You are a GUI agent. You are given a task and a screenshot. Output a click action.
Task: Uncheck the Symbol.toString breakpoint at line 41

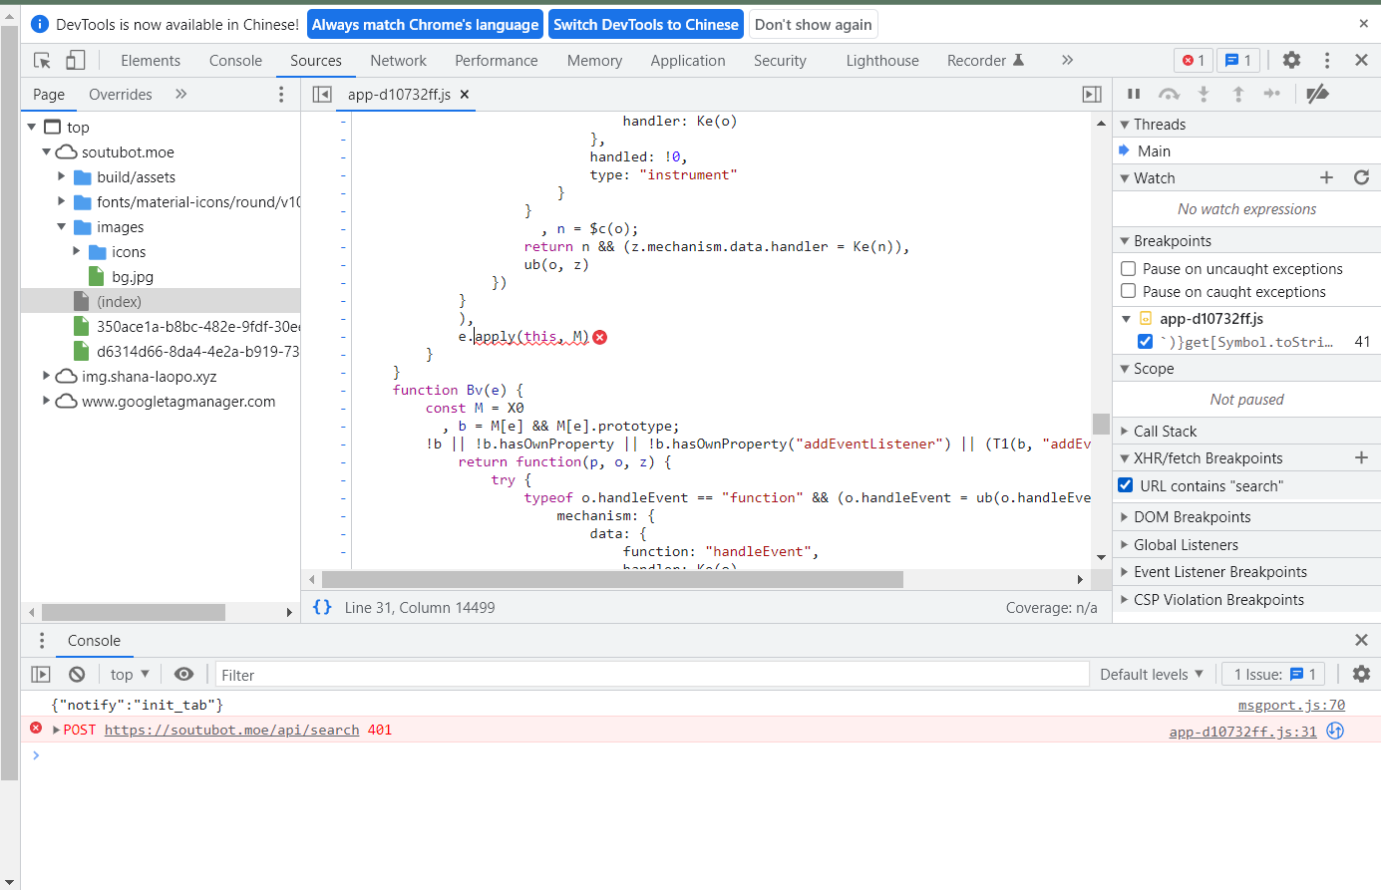click(1146, 342)
